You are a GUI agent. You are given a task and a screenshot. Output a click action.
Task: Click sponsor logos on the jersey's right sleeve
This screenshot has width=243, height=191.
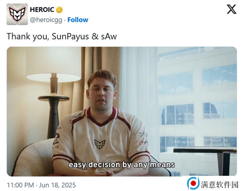click(x=143, y=139)
